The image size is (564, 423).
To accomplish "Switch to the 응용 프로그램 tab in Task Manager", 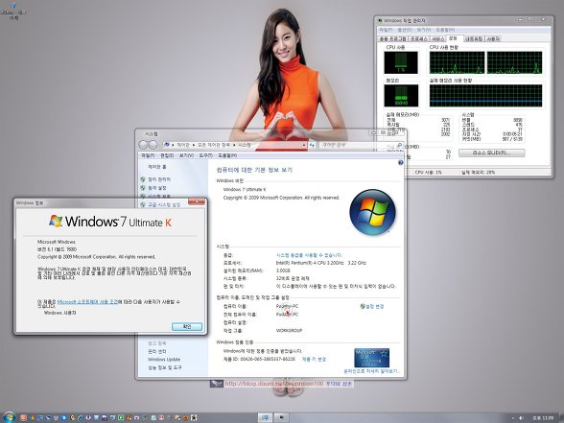I will 393,38.
